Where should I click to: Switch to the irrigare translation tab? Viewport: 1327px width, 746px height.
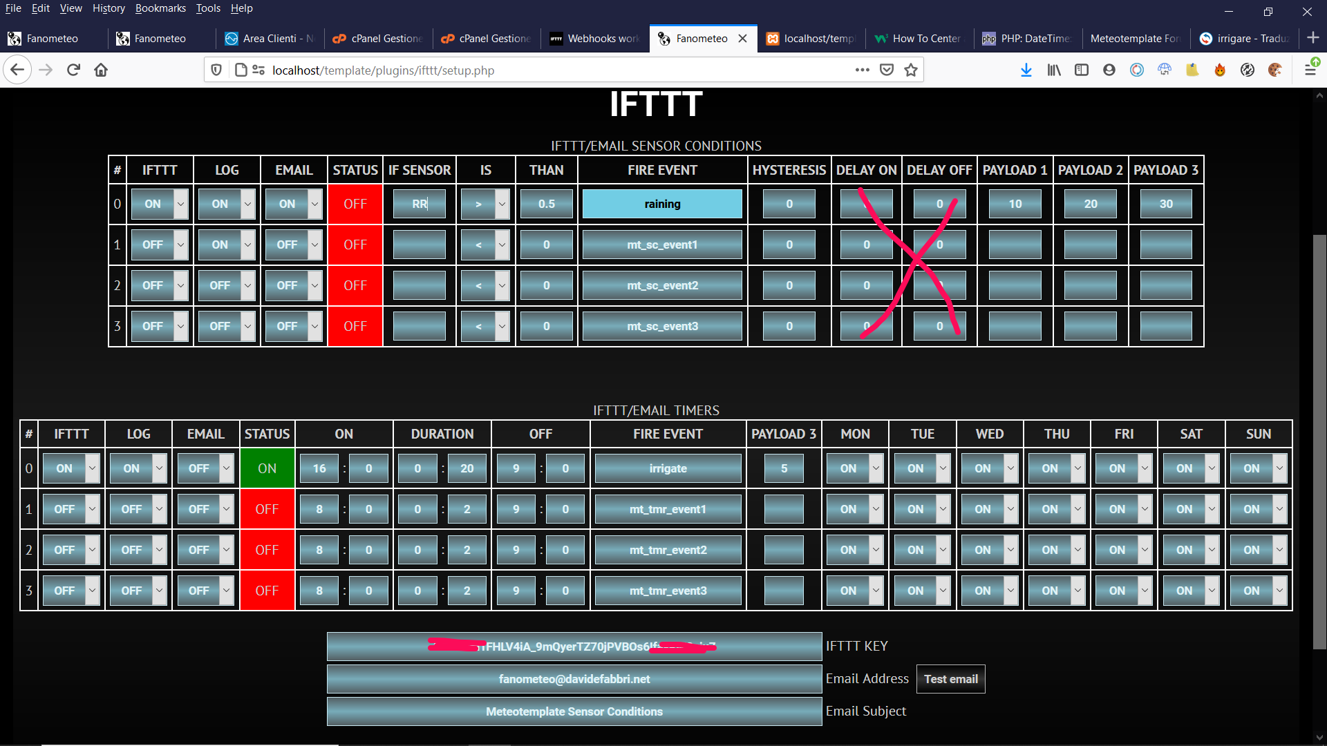(x=1244, y=39)
